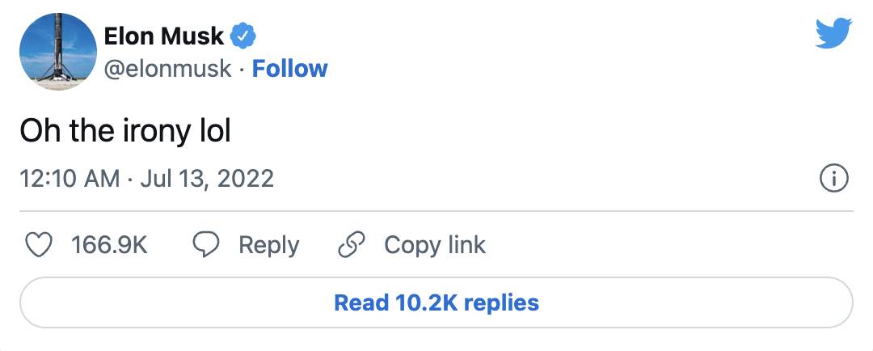The image size is (873, 351).
Task: Click the tweet text 'Oh the irony lol'
Action: [x=125, y=131]
